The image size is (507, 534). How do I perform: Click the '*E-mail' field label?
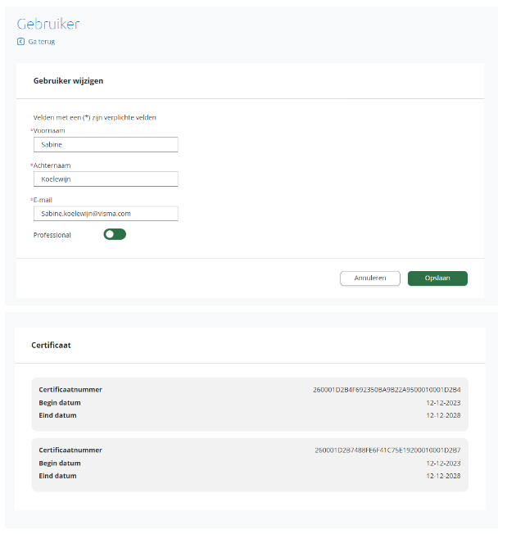pyautogui.click(x=45, y=199)
